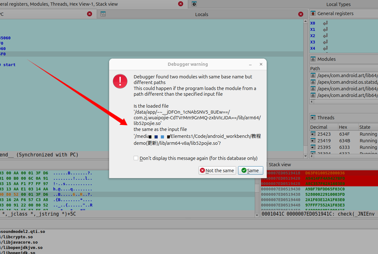Screen dimensions: 378x254
Task: Click thread 25395 row icon
Action: pos(313,147)
